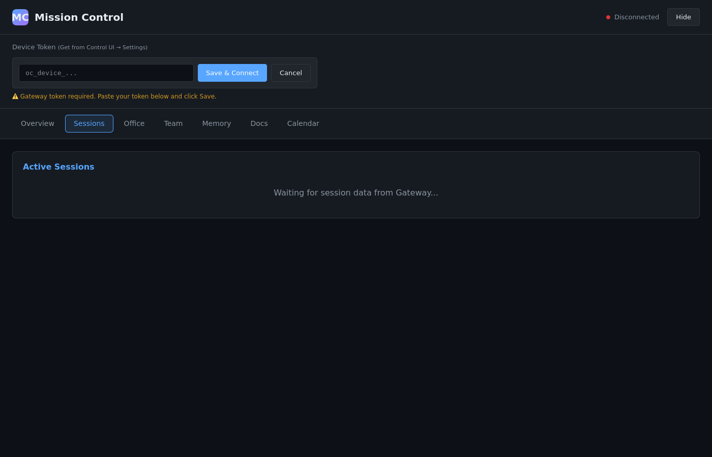Click the Mission Control title

[x=79, y=17]
